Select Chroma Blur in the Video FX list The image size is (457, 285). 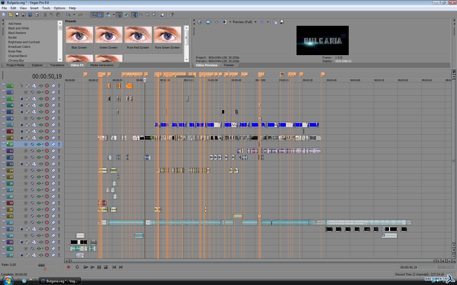(16, 61)
